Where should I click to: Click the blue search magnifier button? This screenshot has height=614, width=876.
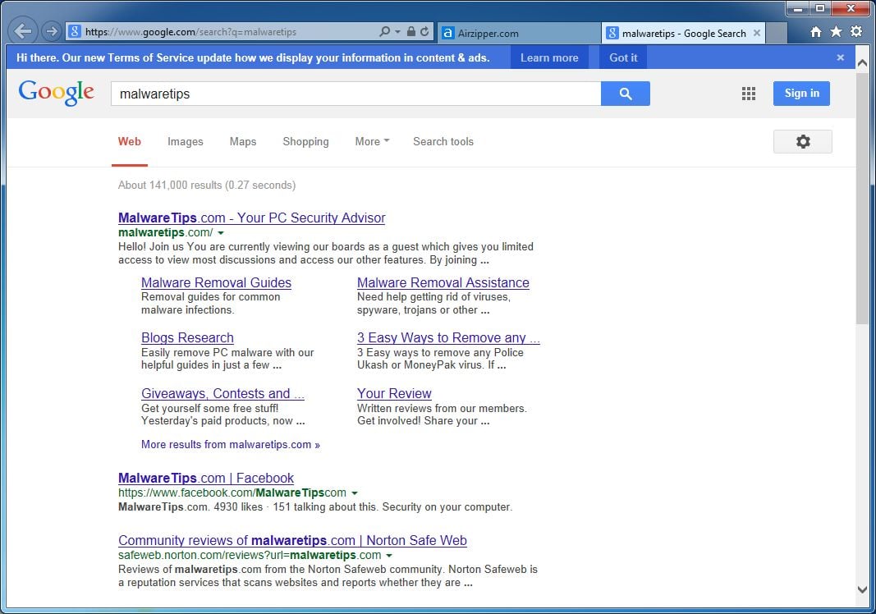coord(625,94)
